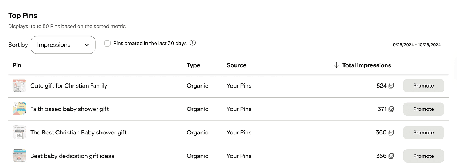
Task: Open The Best Christian Baby shower thumbnail
Action: (19, 133)
